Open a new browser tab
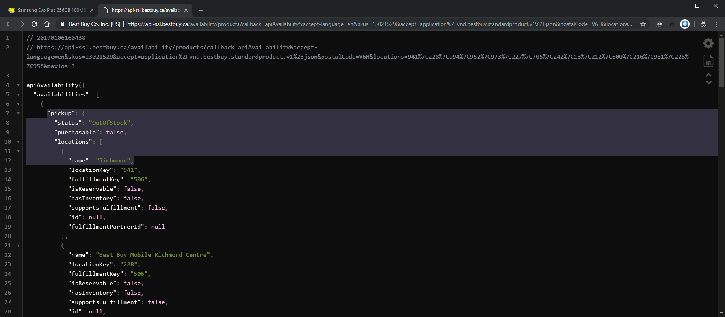Viewport: 725px width, 317px height. click(x=201, y=10)
